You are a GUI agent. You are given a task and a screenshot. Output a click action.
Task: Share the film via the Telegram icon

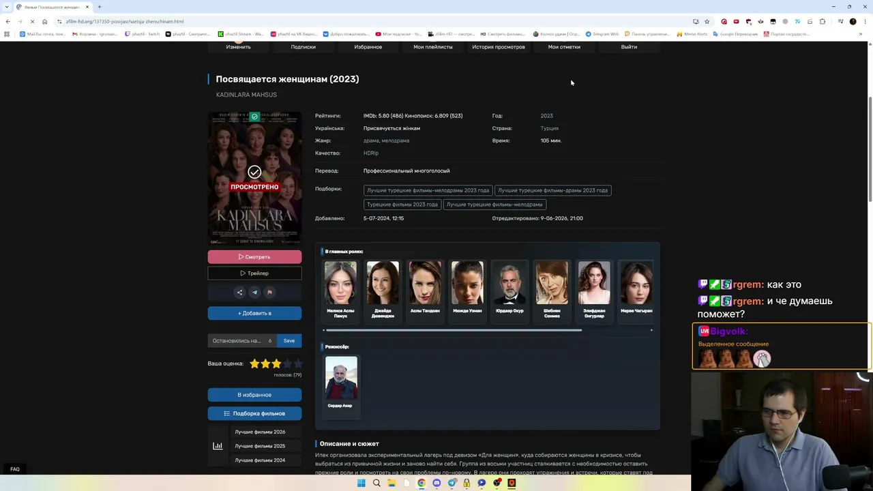pyautogui.click(x=254, y=293)
